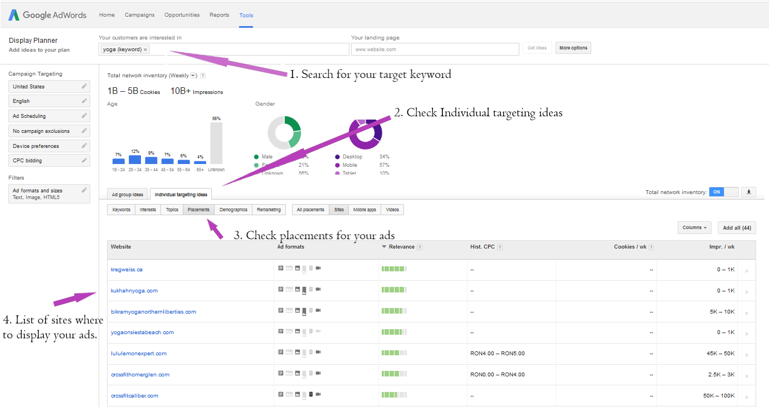
Task: Edit Ad Scheduling pencil icon
Action: pos(84,116)
